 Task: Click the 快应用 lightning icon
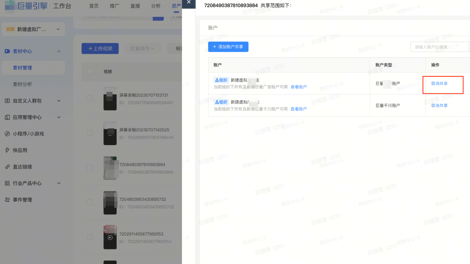point(7,150)
